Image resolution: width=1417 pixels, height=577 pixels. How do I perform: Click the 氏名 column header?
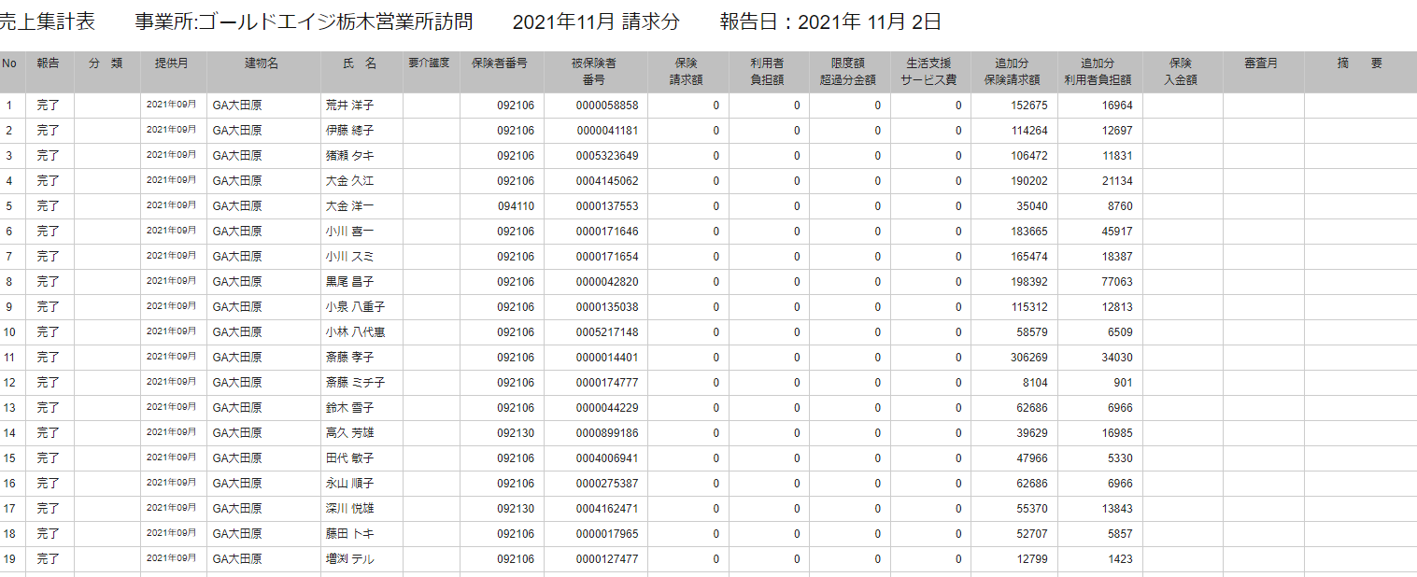(360, 63)
